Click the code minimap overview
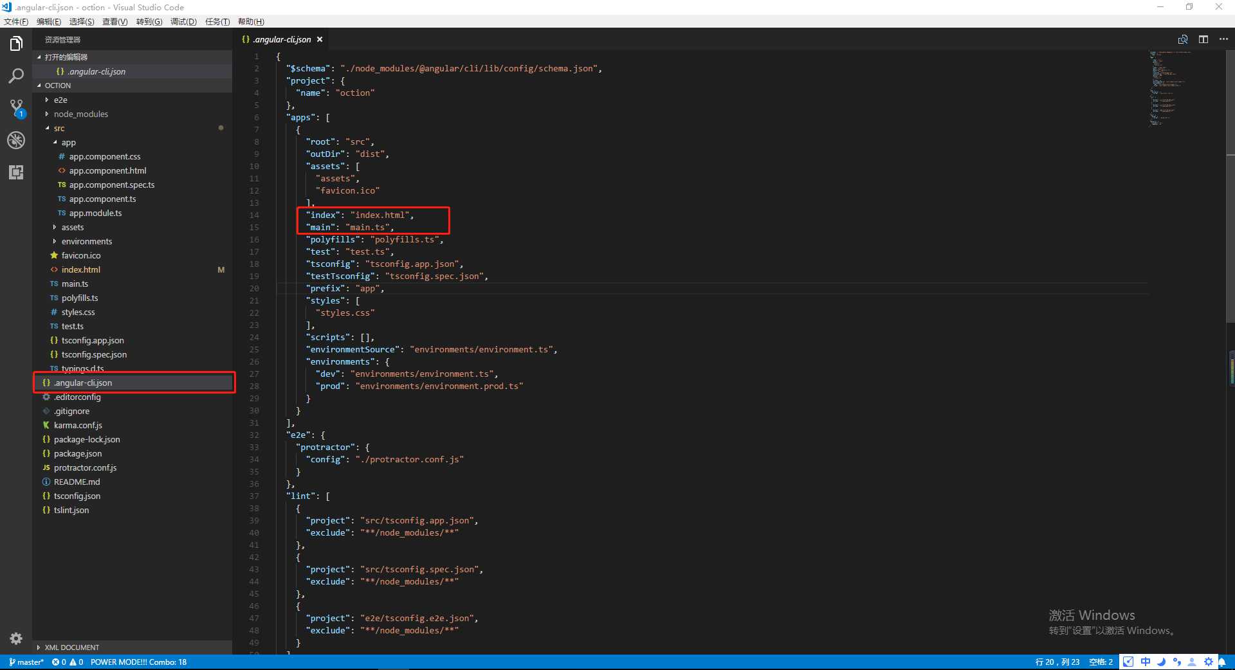The width and height of the screenshot is (1235, 670). point(1171,90)
